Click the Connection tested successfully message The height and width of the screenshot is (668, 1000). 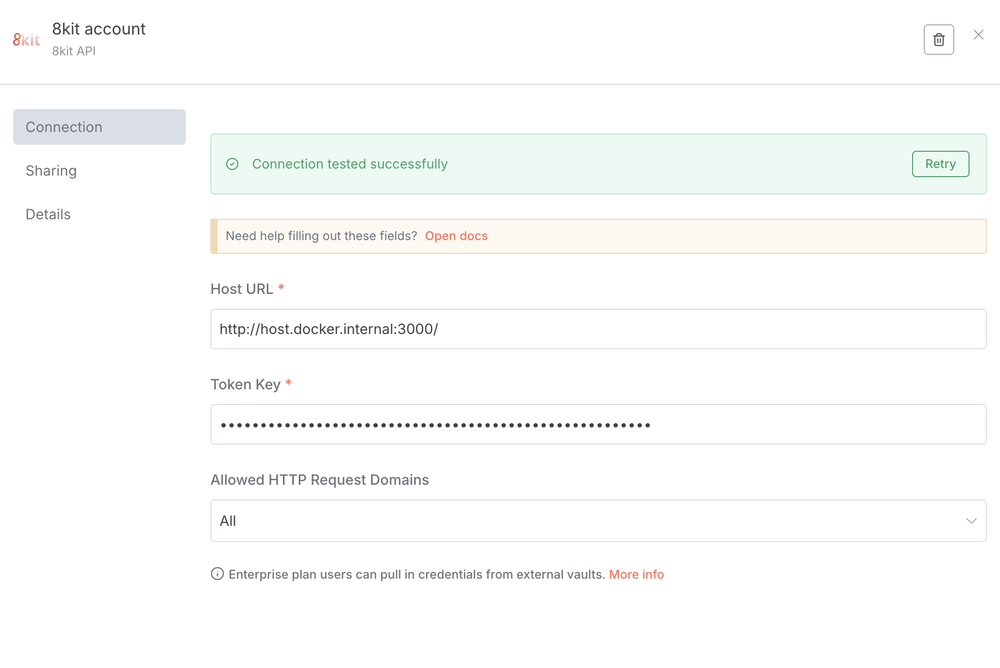coord(350,164)
